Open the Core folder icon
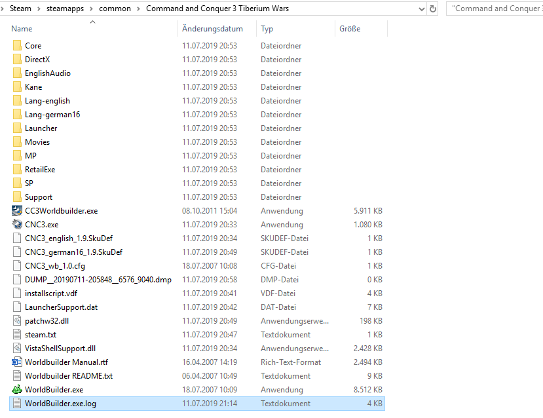This screenshot has width=543, height=418. click(x=16, y=45)
